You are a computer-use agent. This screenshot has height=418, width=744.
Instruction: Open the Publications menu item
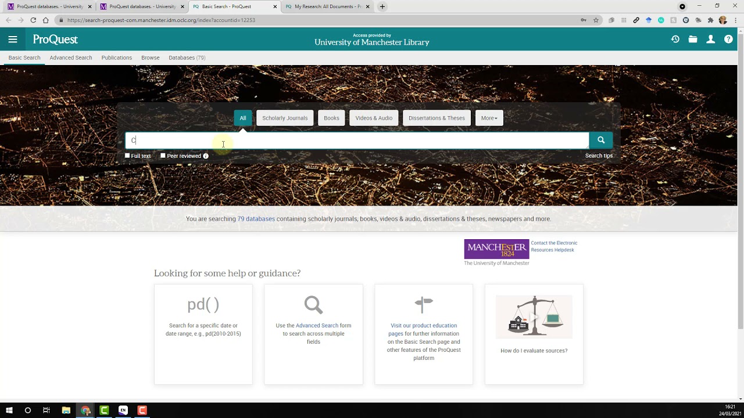pos(117,57)
